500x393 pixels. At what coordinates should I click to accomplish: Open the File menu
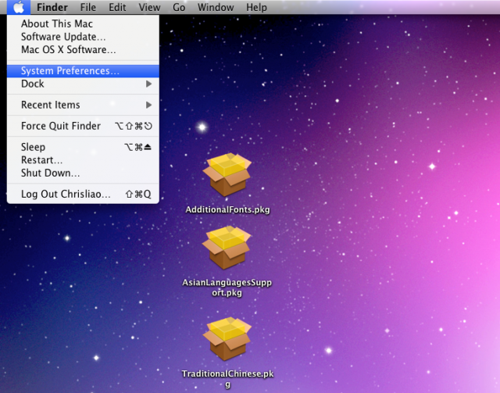pos(88,7)
